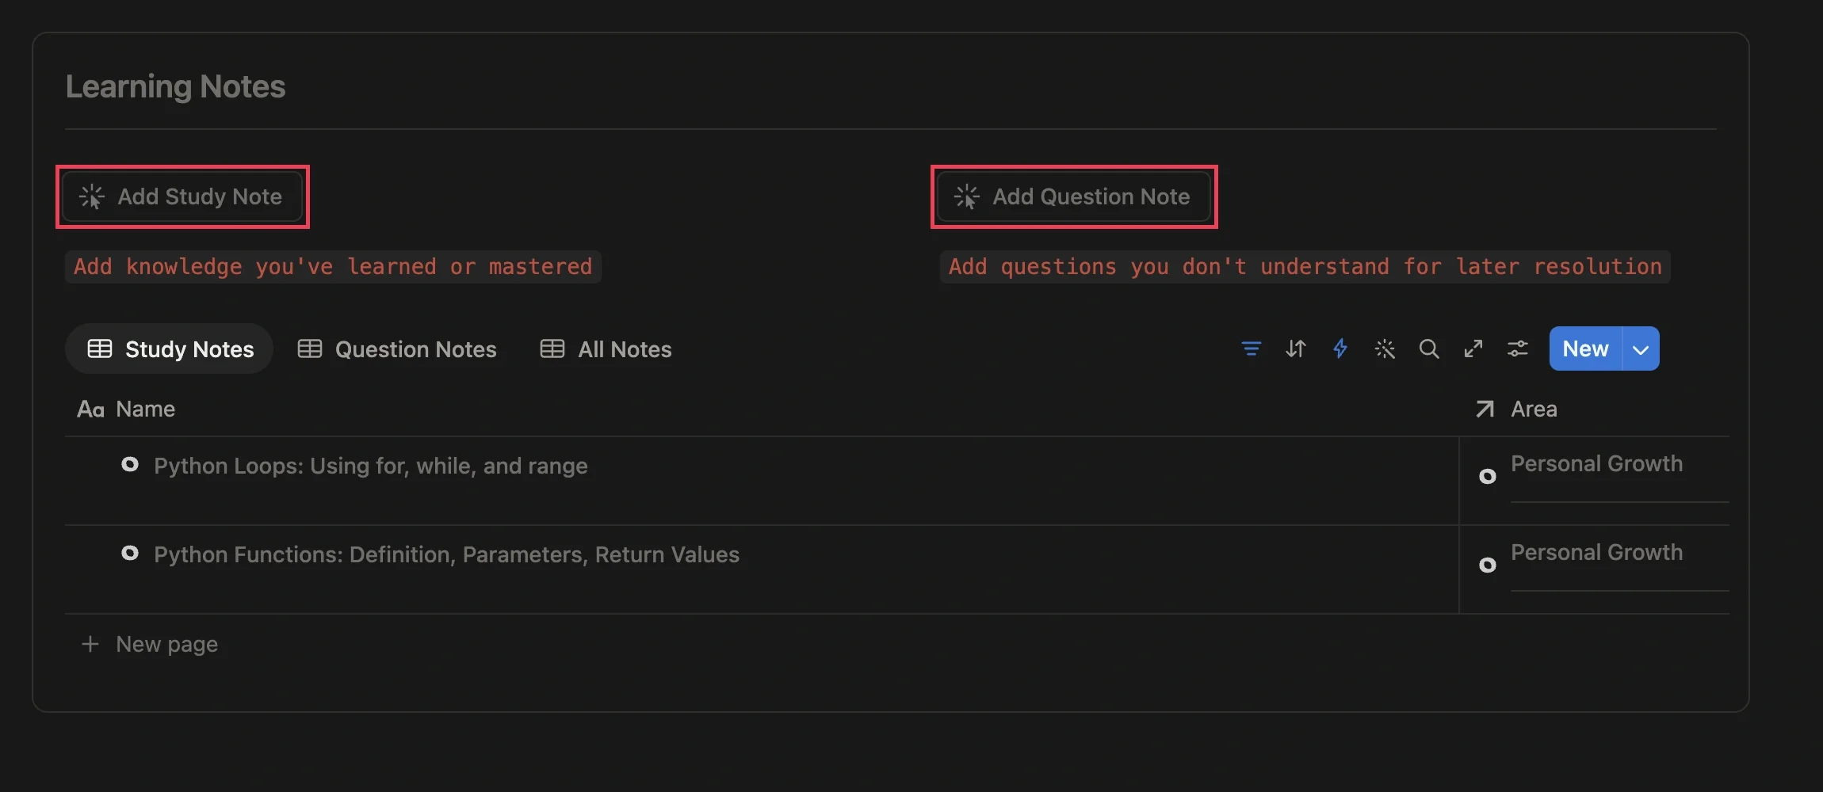Screen dimensions: 1823x792
Task: Create a new entry with the New button
Action: point(1585,348)
